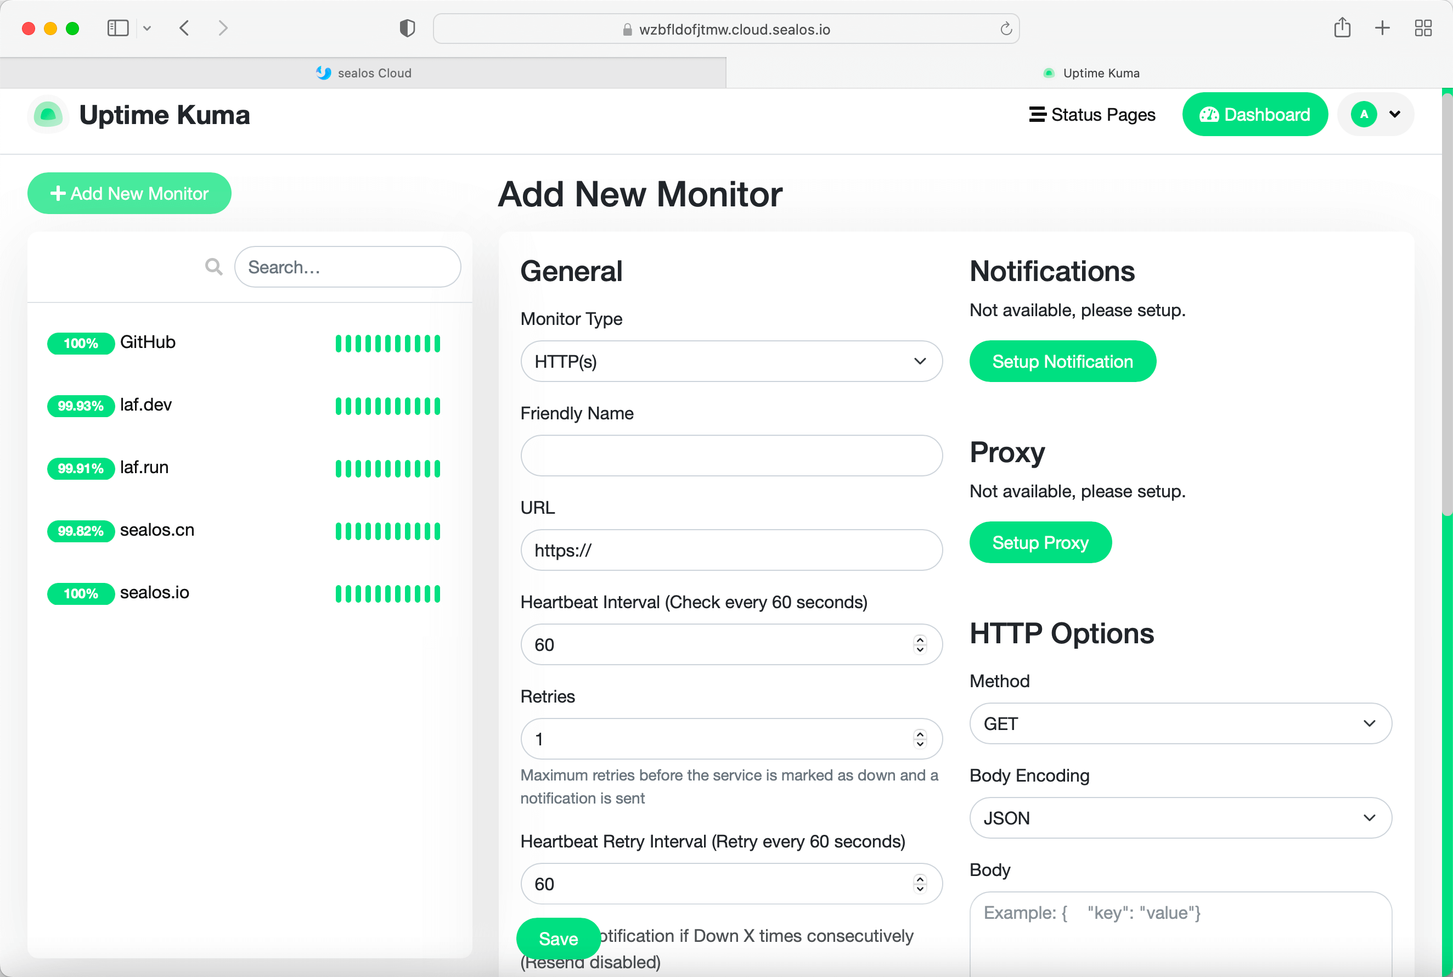Click the Setup Proxy button

pos(1040,543)
